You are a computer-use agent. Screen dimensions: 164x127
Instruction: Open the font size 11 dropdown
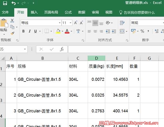pyautogui.click(x=70, y=23)
